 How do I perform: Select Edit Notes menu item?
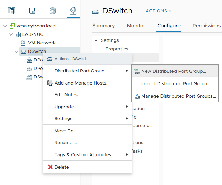coord(87,95)
